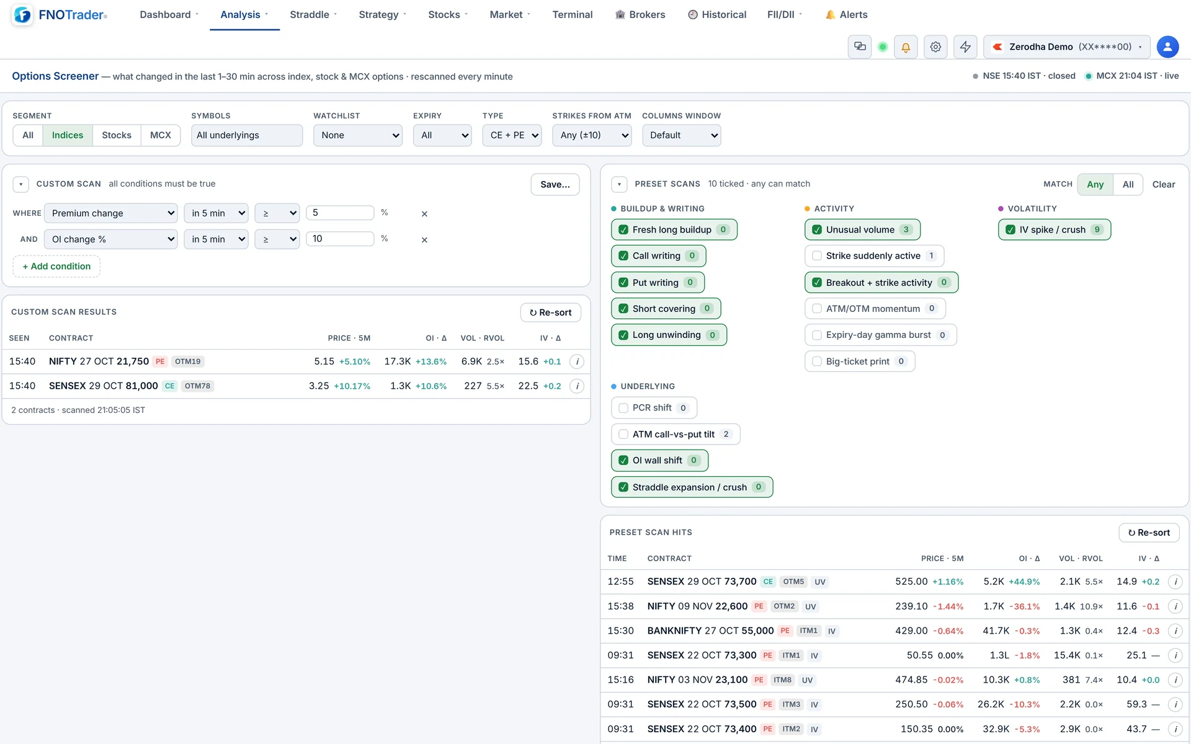
Task: Open the Terminal nav item
Action: click(x=573, y=14)
